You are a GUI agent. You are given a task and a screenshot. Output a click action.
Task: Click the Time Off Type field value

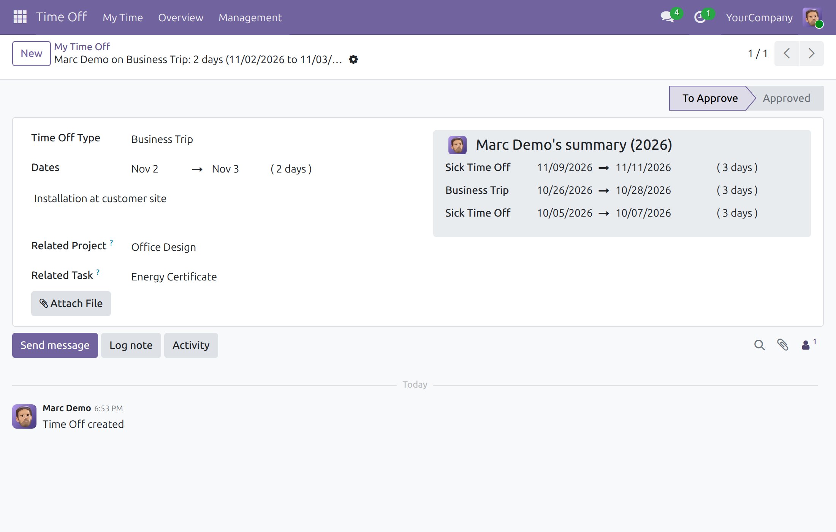coord(162,139)
